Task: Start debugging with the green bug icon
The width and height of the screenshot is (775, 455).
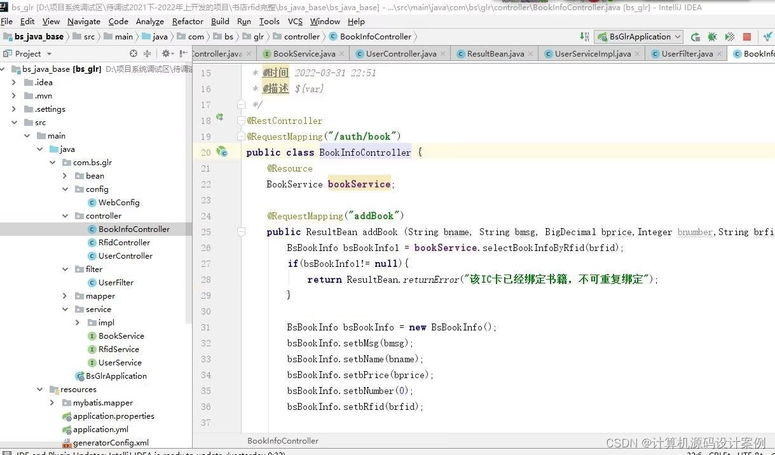Action: click(x=712, y=37)
